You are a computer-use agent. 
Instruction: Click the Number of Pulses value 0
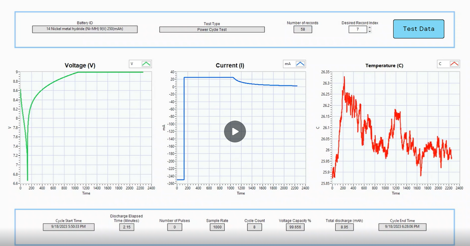[x=174, y=227]
